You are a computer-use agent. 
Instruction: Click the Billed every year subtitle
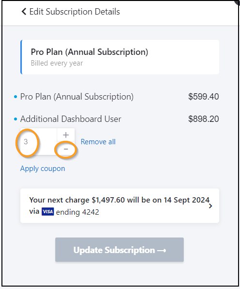pyautogui.click(x=57, y=63)
